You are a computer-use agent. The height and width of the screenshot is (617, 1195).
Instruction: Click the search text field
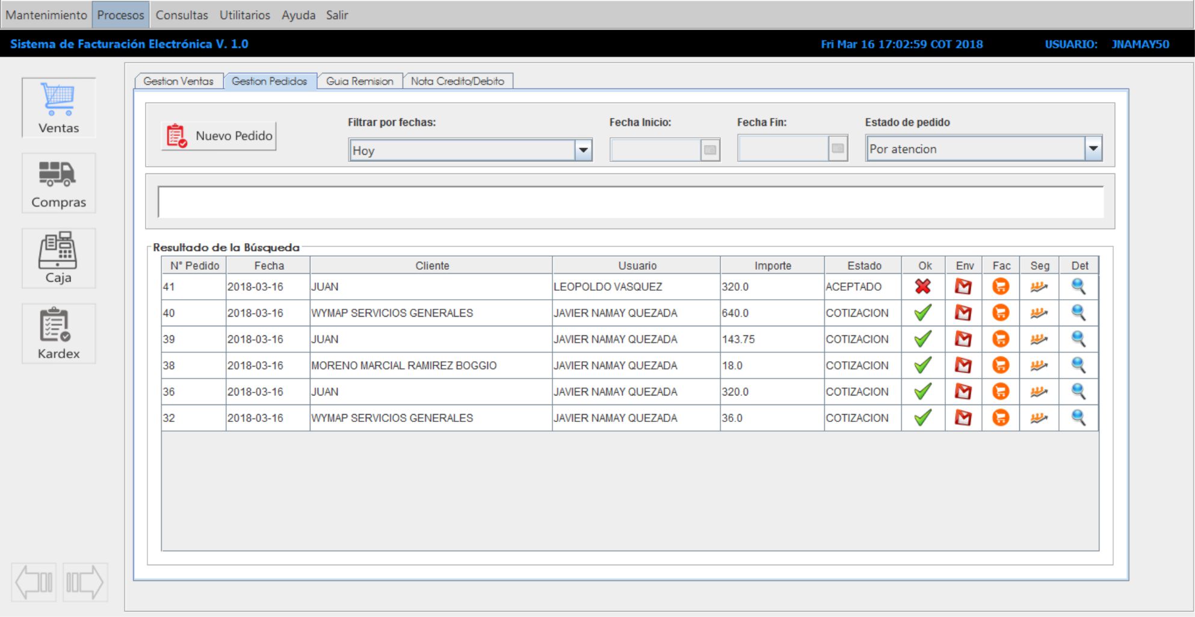tap(630, 202)
